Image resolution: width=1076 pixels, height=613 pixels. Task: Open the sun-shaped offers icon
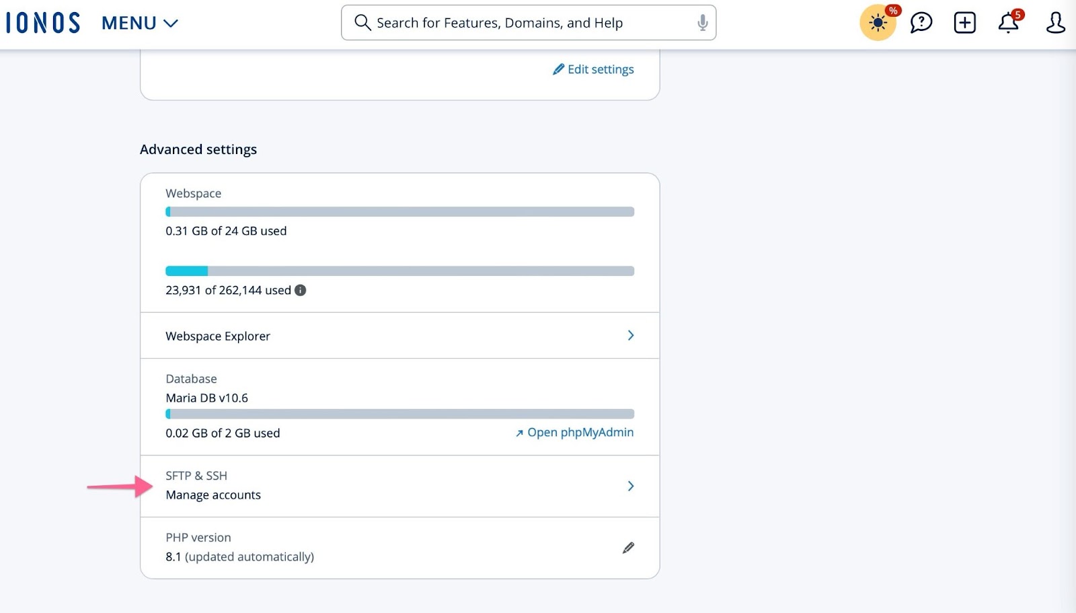pyautogui.click(x=878, y=23)
